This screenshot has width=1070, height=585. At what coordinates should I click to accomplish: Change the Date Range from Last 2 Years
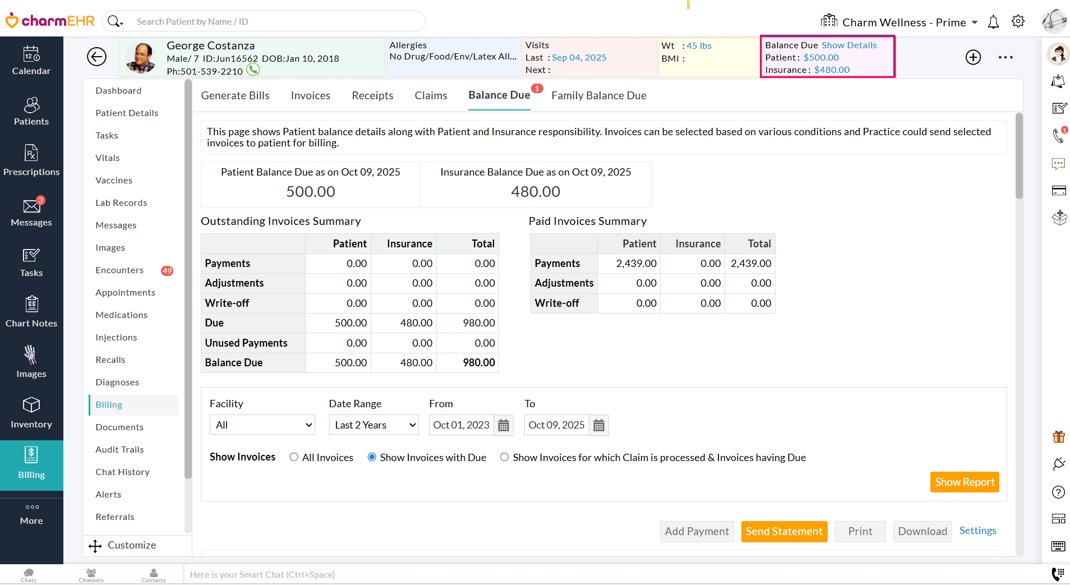coord(373,425)
